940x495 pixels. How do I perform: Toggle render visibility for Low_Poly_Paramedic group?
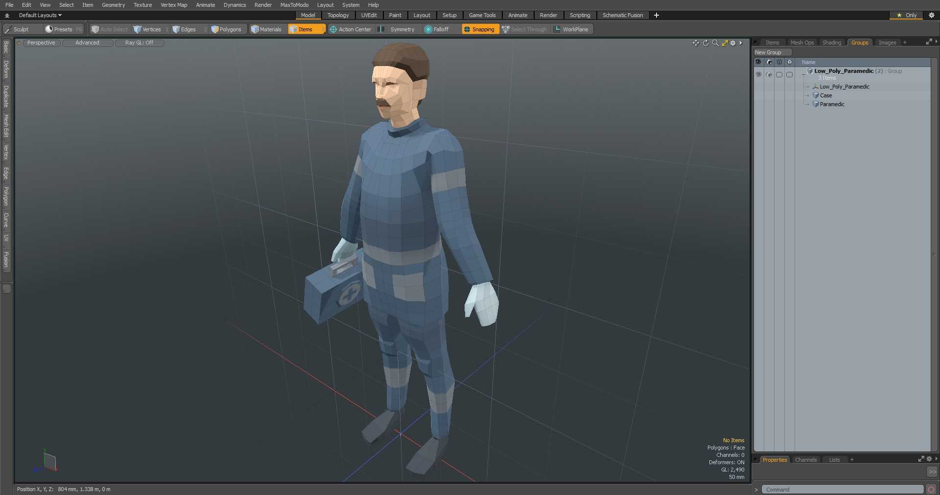769,74
